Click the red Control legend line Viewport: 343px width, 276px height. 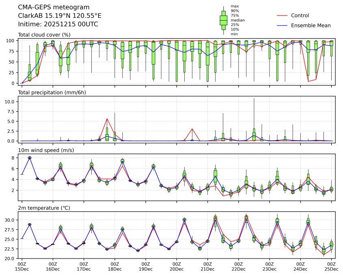pyautogui.click(x=283, y=15)
